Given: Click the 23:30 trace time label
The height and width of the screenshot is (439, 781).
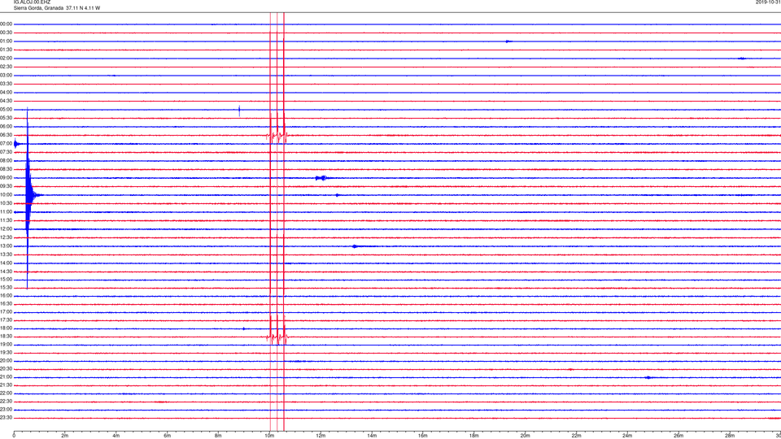Looking at the screenshot, I should 6,418.
